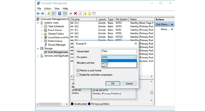Screen dimensions: 205x111
Task: Click OK in the Format dialog
Action: click(113, 84)
